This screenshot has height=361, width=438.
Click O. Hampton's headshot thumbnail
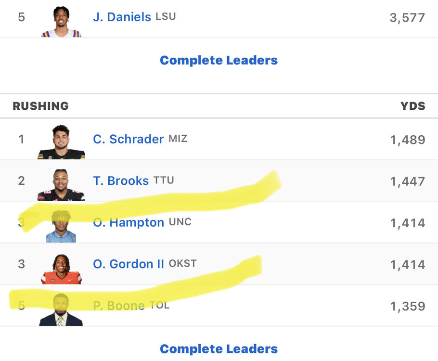tap(61, 226)
